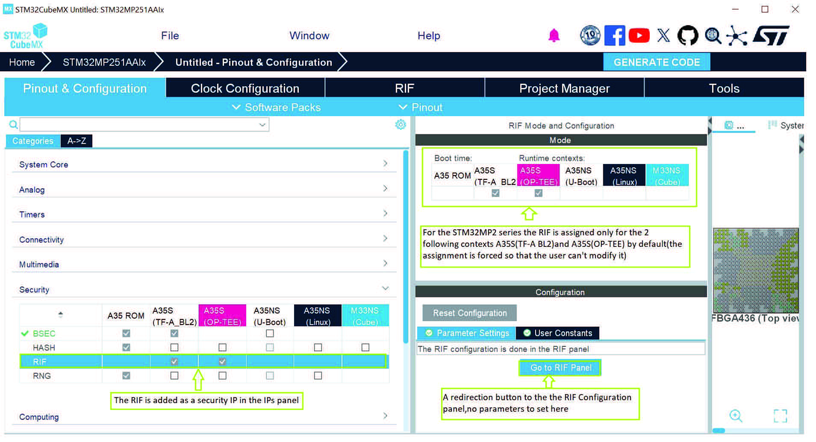Switch to the RIF top-level tab
816x442 pixels.
405,88
